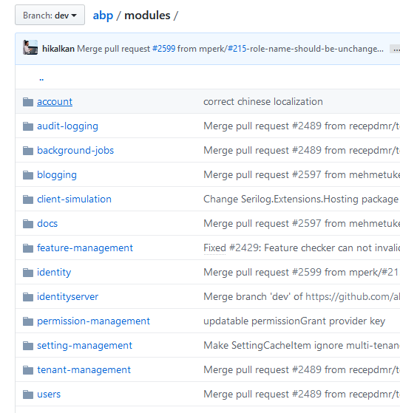Viewport: 400px width, 413px height.
Task: Click the client-simulation folder icon
Action: click(x=28, y=199)
